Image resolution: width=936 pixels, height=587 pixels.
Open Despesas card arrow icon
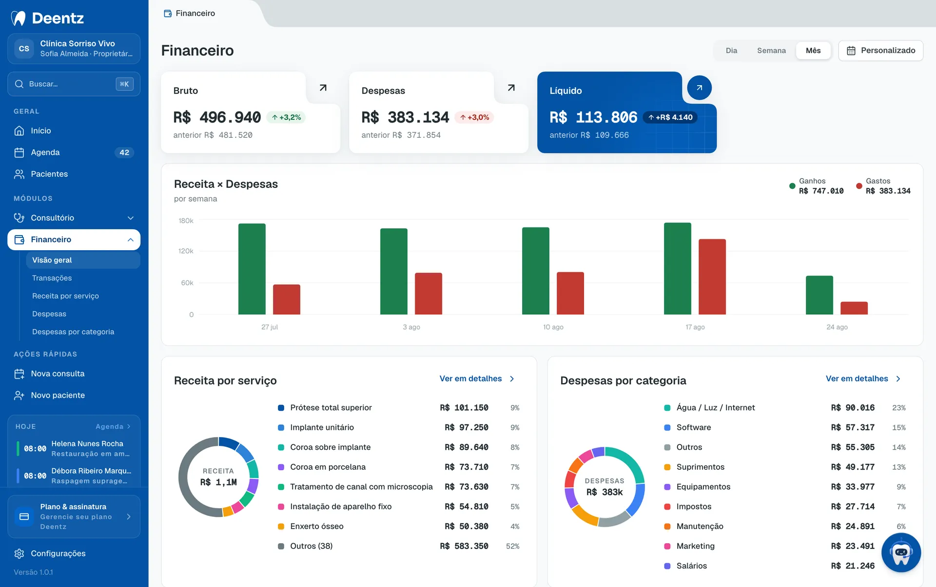[x=511, y=88]
